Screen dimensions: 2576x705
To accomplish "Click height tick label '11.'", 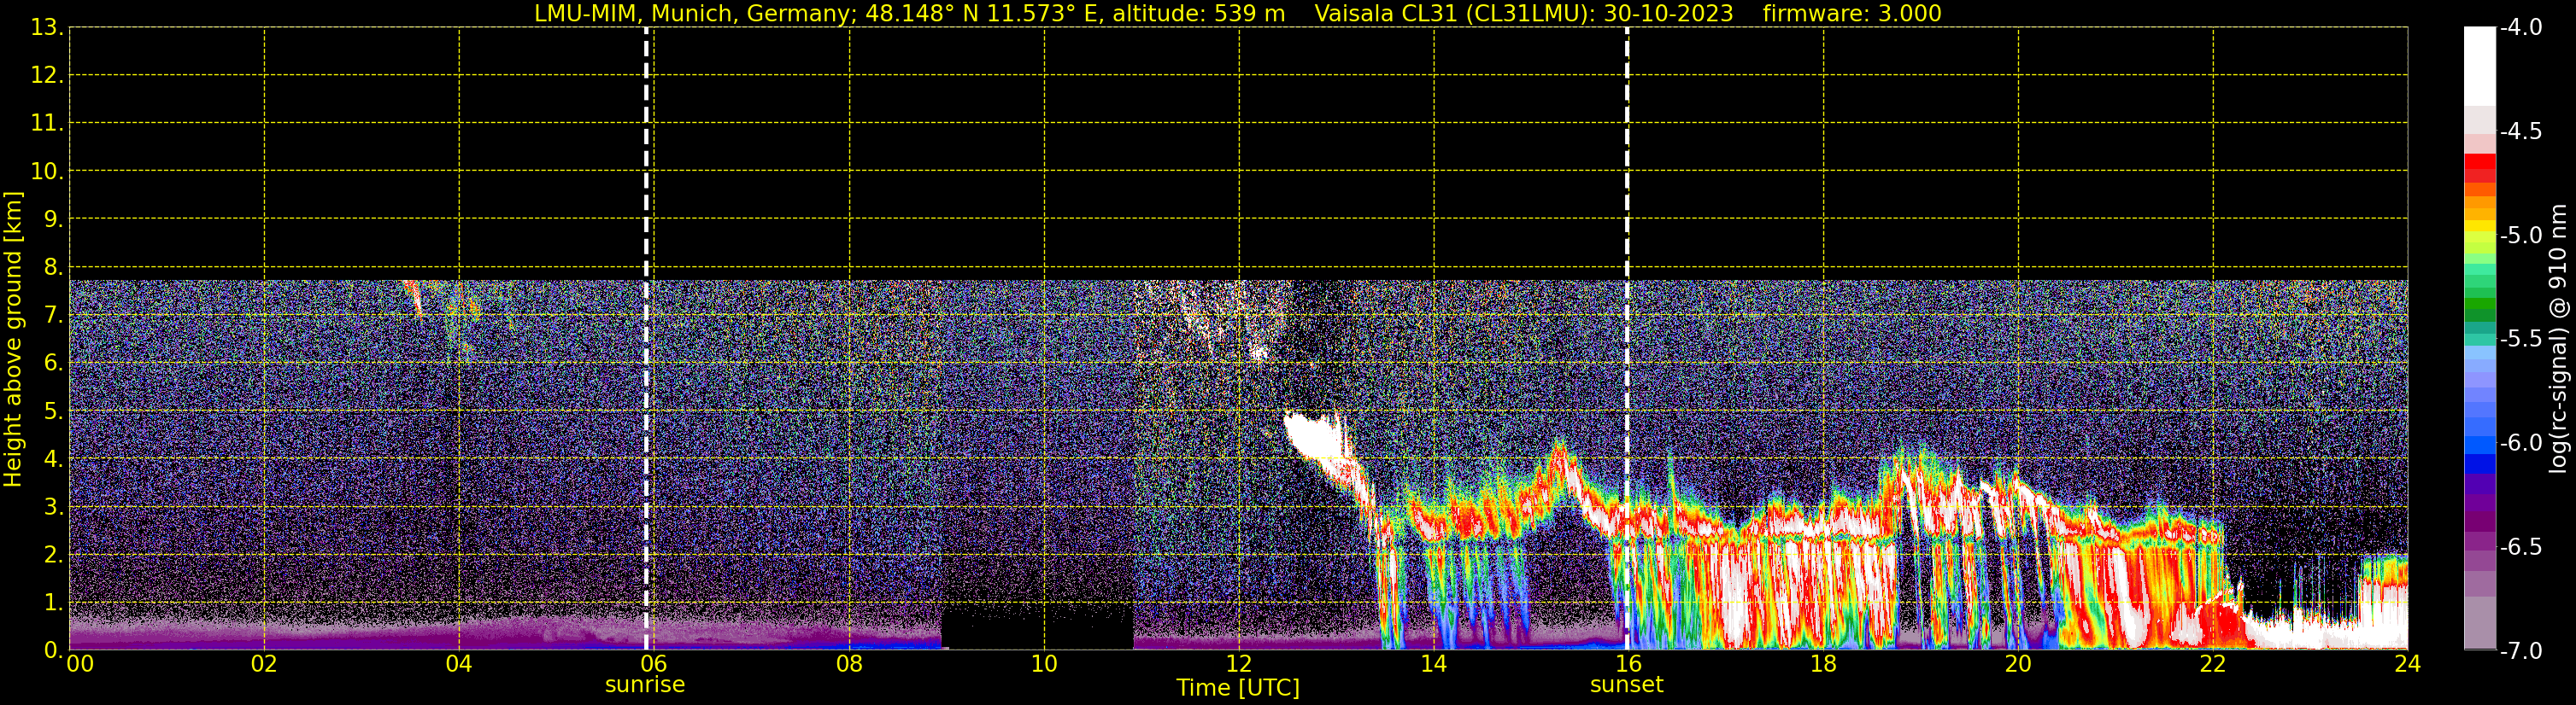I will (47, 123).
